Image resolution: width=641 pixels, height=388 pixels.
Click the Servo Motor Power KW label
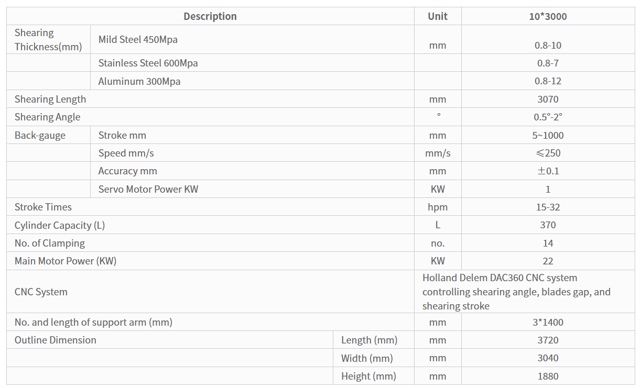(148, 189)
